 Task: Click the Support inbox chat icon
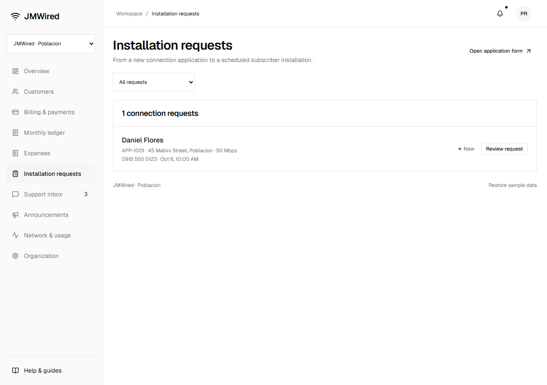[x=15, y=194]
